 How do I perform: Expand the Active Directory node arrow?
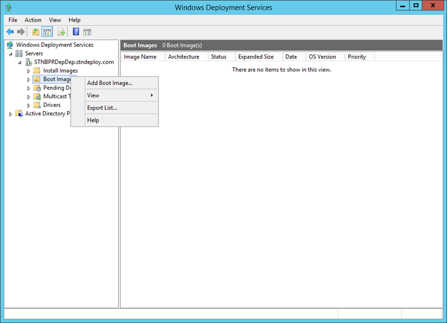coord(10,114)
